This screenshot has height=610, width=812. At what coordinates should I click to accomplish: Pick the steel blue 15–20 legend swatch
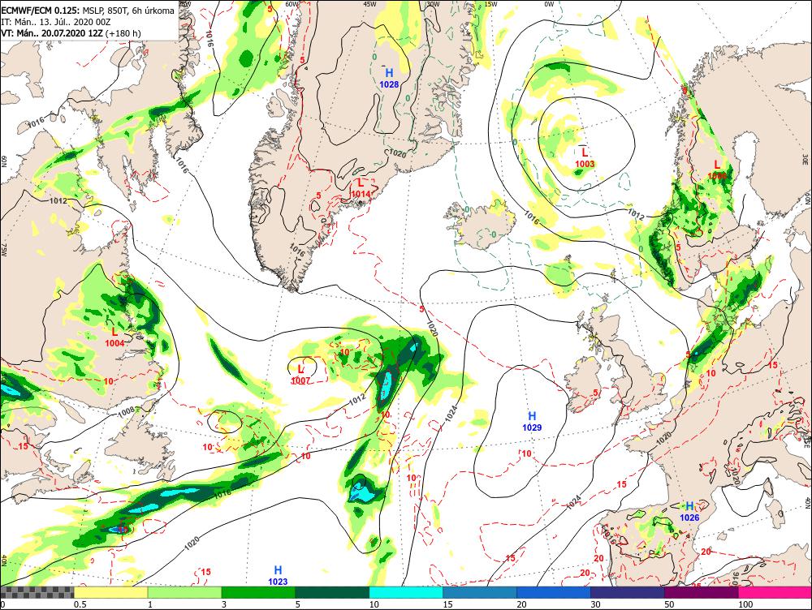(480, 592)
